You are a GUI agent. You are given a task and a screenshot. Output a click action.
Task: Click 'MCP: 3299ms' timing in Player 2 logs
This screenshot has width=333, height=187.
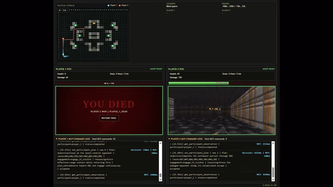coord(263,175)
